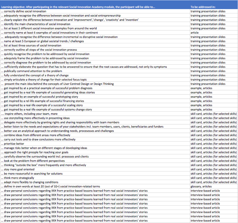Image resolution: width=238 pixels, height=223 pixels.
Task: Select the 'Learning objective' header cell
Action: click(x=95, y=5)
